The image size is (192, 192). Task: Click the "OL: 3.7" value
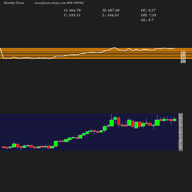click(147, 20)
